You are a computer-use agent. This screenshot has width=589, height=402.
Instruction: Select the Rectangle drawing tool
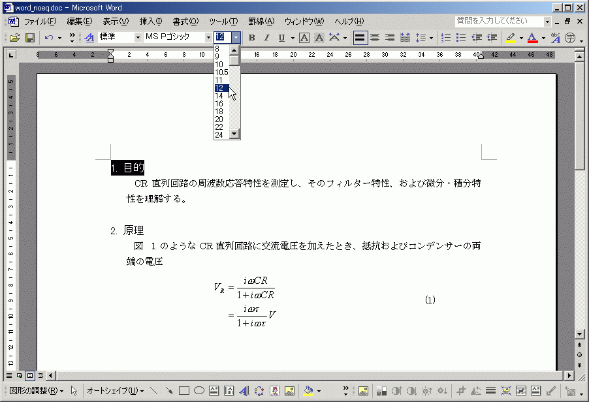pos(184,391)
